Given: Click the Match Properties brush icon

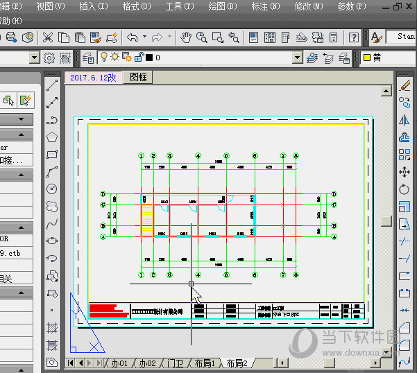Looking at the screenshot, I should (96, 37).
